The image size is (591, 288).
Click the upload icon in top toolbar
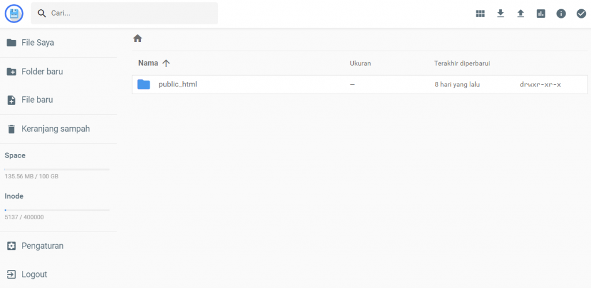[x=521, y=14]
